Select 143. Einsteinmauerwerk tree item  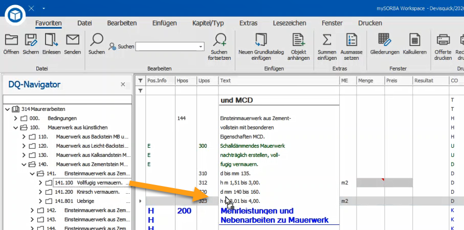tap(88, 220)
